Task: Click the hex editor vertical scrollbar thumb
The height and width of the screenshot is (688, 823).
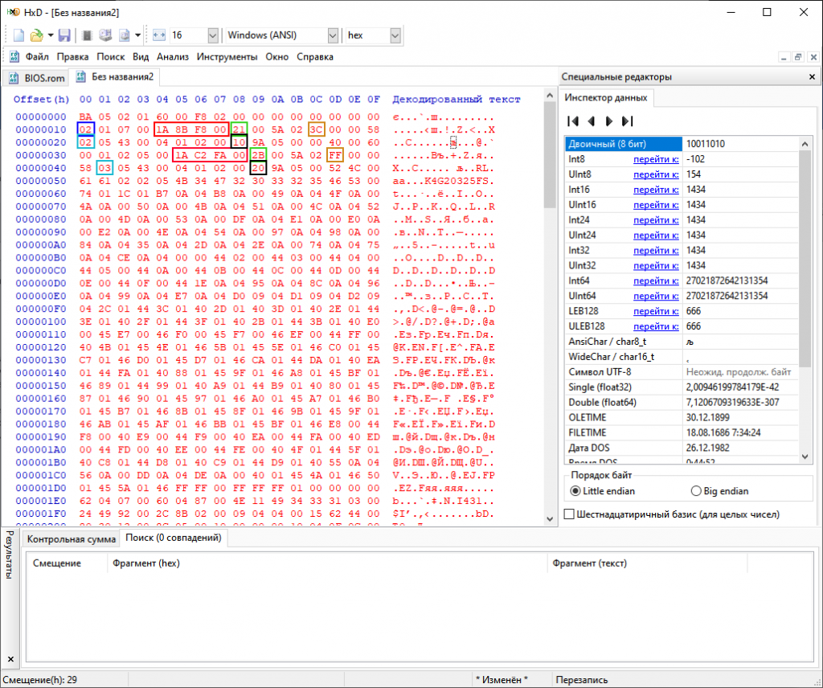Action: pyautogui.click(x=550, y=155)
